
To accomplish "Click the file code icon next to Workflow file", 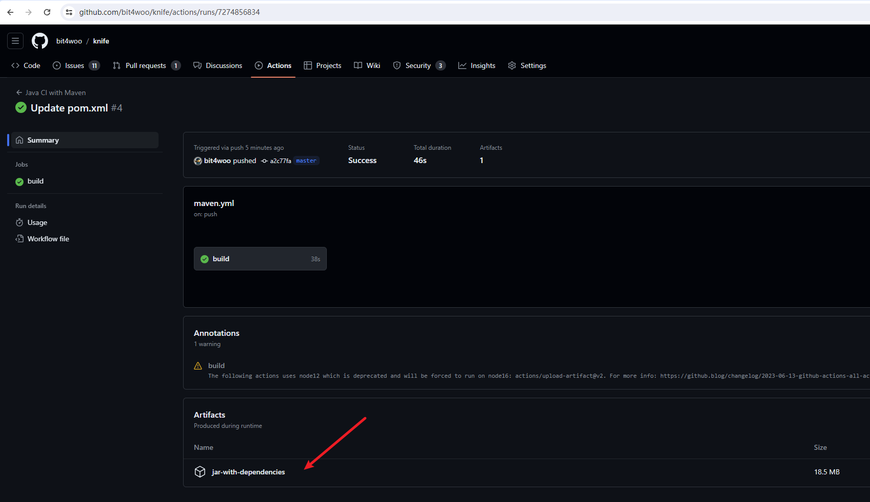I will tap(19, 239).
